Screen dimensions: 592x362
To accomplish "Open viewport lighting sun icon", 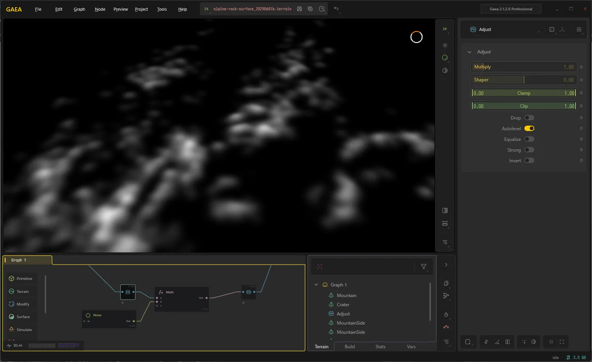I will click(445, 45).
